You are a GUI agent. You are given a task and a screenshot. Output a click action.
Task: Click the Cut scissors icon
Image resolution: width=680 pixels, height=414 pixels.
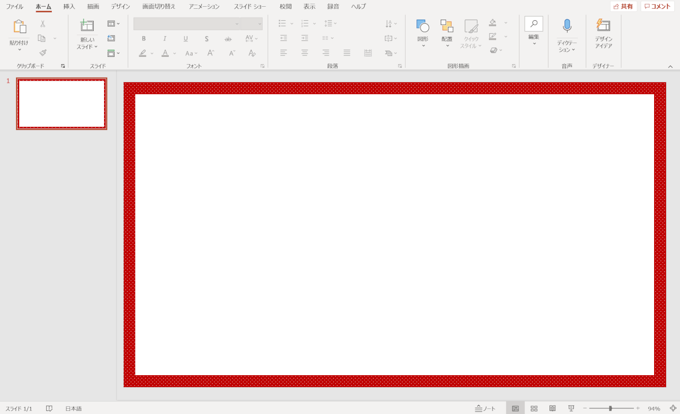pyautogui.click(x=42, y=24)
